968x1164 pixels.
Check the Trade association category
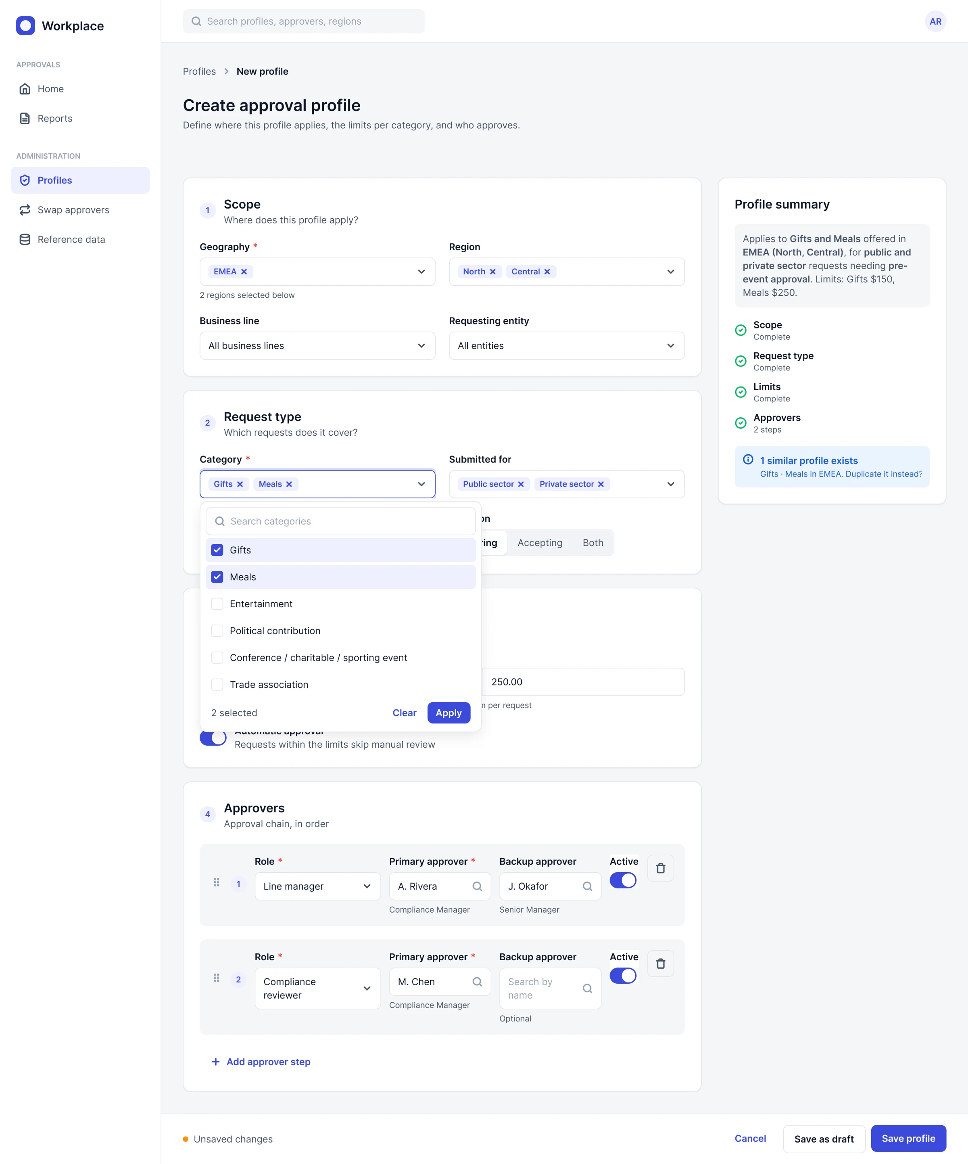click(217, 685)
